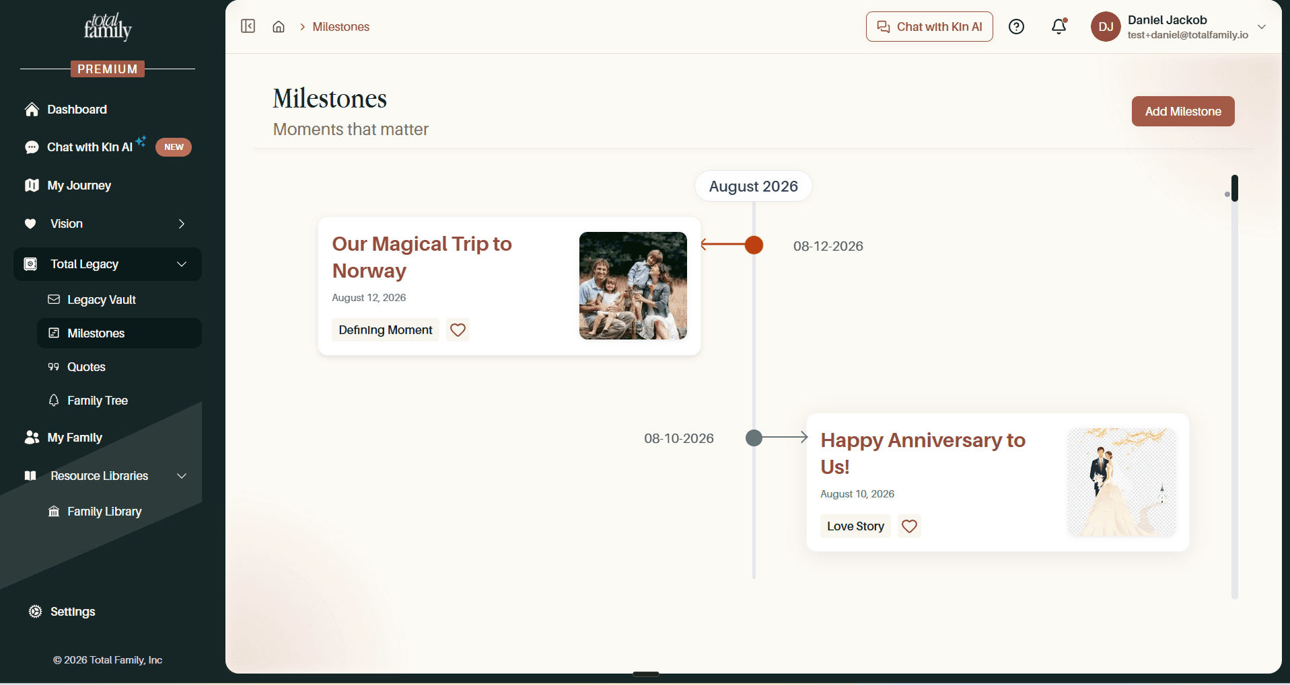Open the wedding couple illustration thumbnail
This screenshot has height=685, width=1290.
tap(1122, 482)
